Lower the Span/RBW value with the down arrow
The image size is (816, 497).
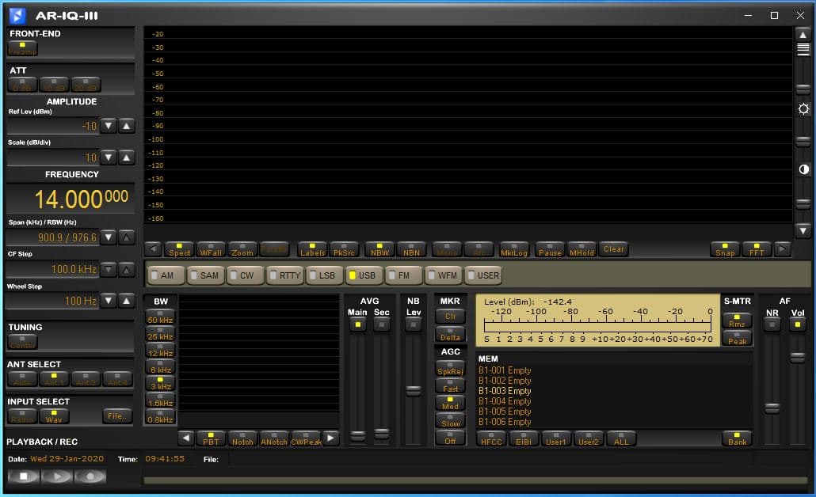[x=109, y=237]
